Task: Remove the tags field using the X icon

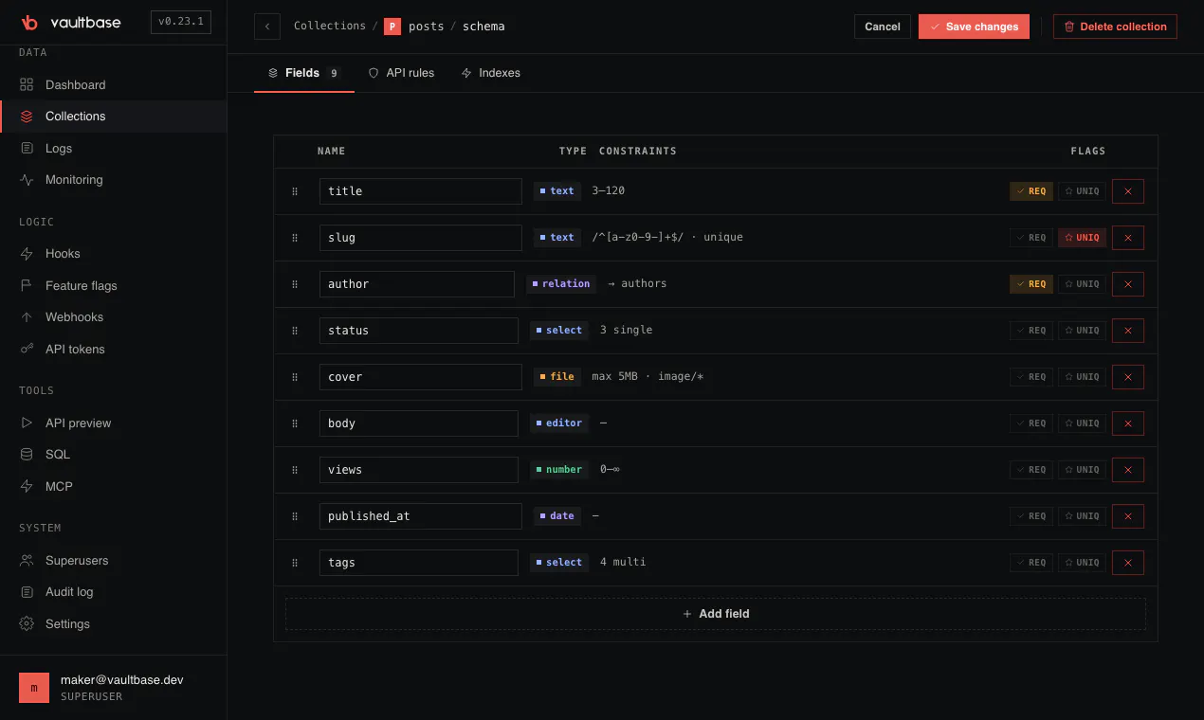Action: coord(1128,563)
